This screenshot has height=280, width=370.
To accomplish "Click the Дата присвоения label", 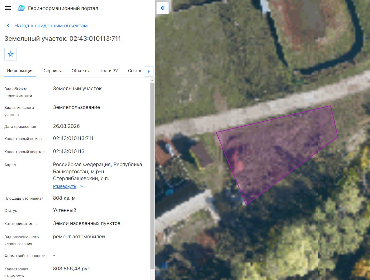I will 20,127.
